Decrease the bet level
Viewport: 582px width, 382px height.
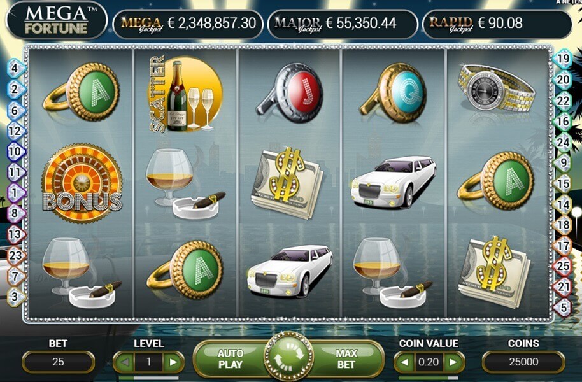[125, 362]
